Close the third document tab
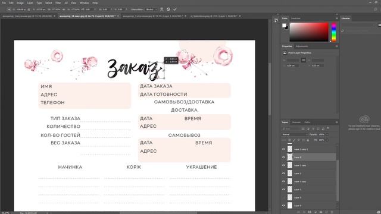Viewport: 381px width, 214px height. coord(185,16)
